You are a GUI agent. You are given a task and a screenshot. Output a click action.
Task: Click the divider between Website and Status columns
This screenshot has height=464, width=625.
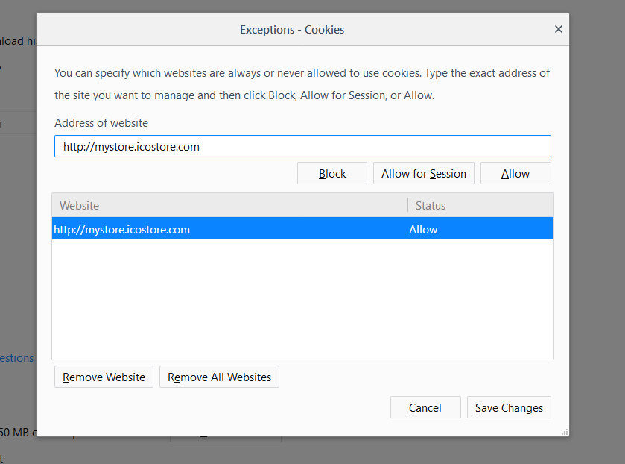click(x=407, y=205)
